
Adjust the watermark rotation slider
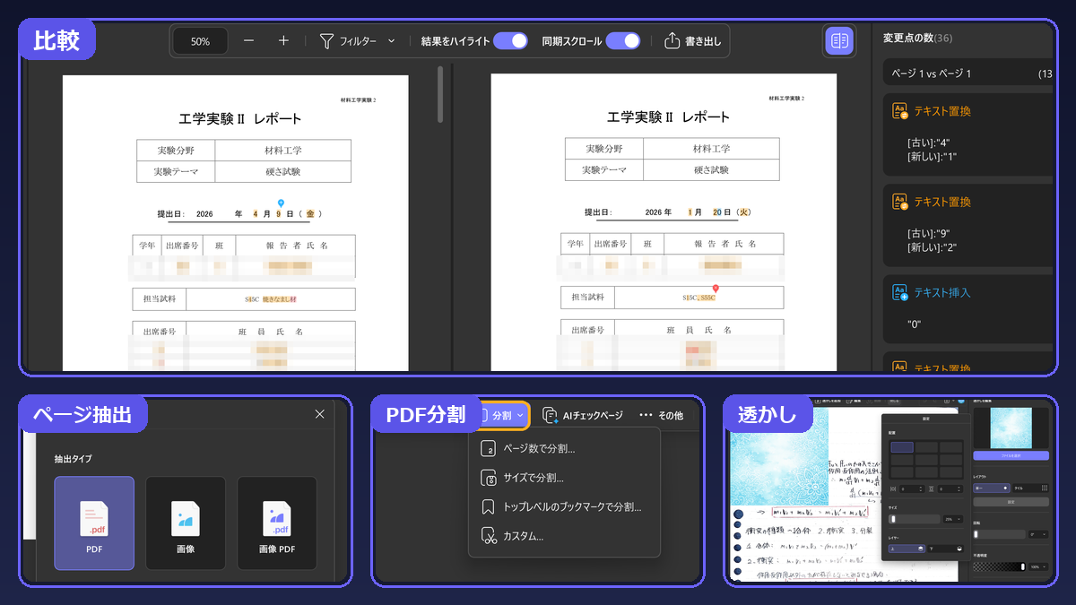tap(999, 534)
